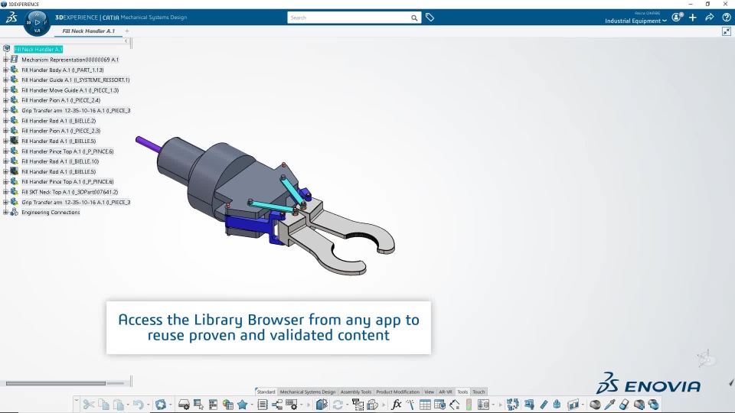735x413 pixels.
Task: Select Fill Handler Pion A.1 (I_PIECE_2.4) row
Action: (x=61, y=100)
